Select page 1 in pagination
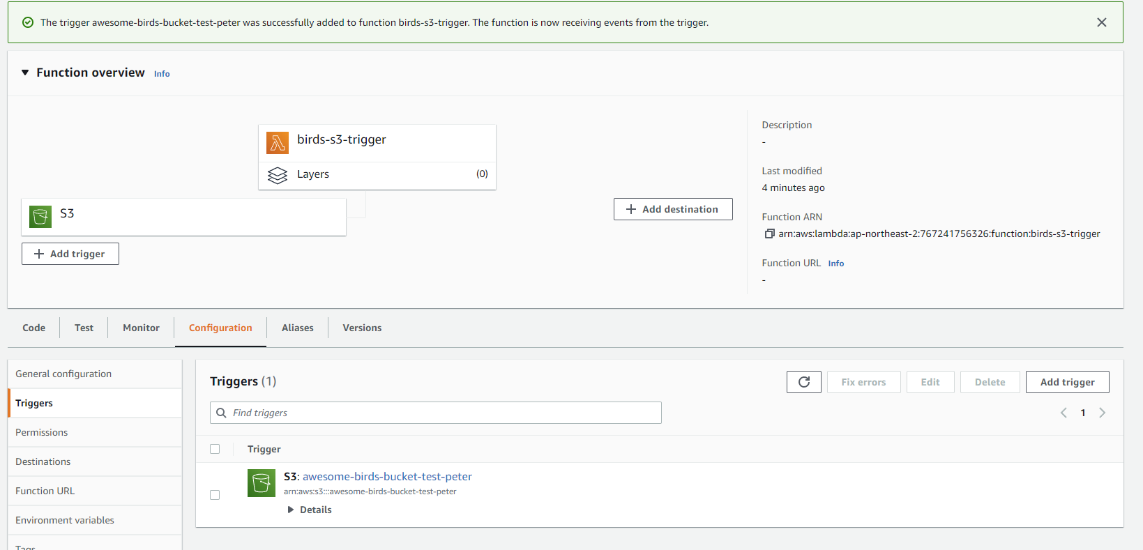 click(x=1083, y=413)
